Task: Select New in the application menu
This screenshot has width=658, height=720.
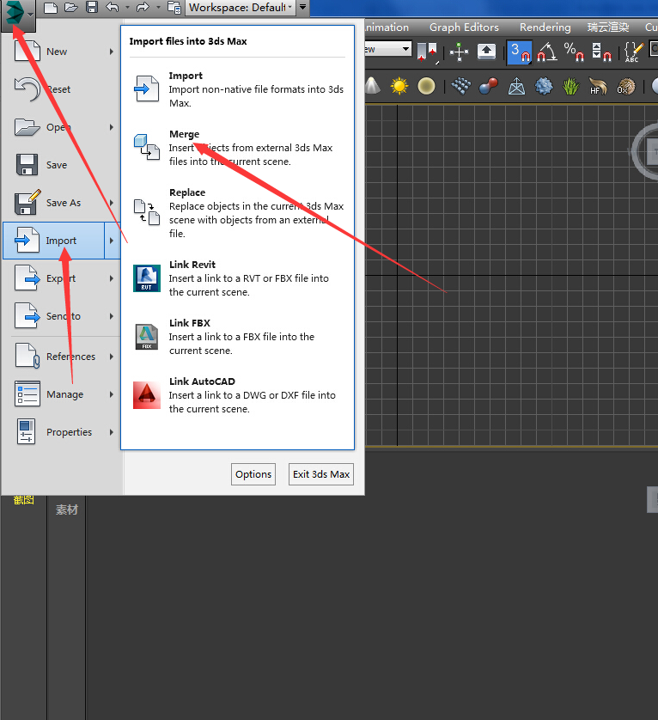Action: click(57, 52)
